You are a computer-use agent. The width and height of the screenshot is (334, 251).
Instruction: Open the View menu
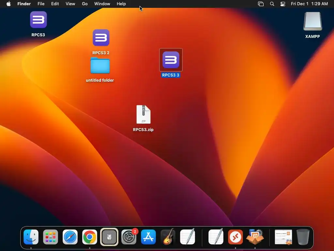70,4
